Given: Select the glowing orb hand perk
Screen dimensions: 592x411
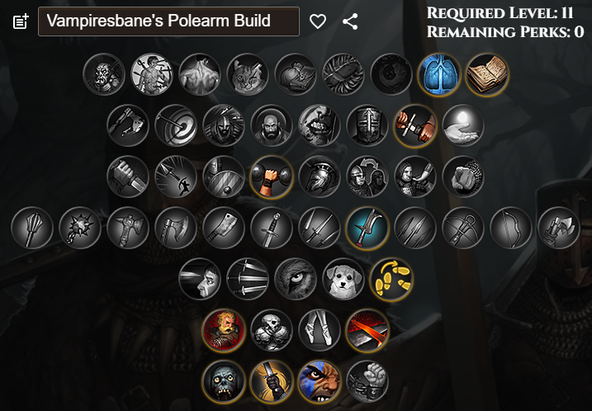Looking at the screenshot, I should click(x=463, y=125).
